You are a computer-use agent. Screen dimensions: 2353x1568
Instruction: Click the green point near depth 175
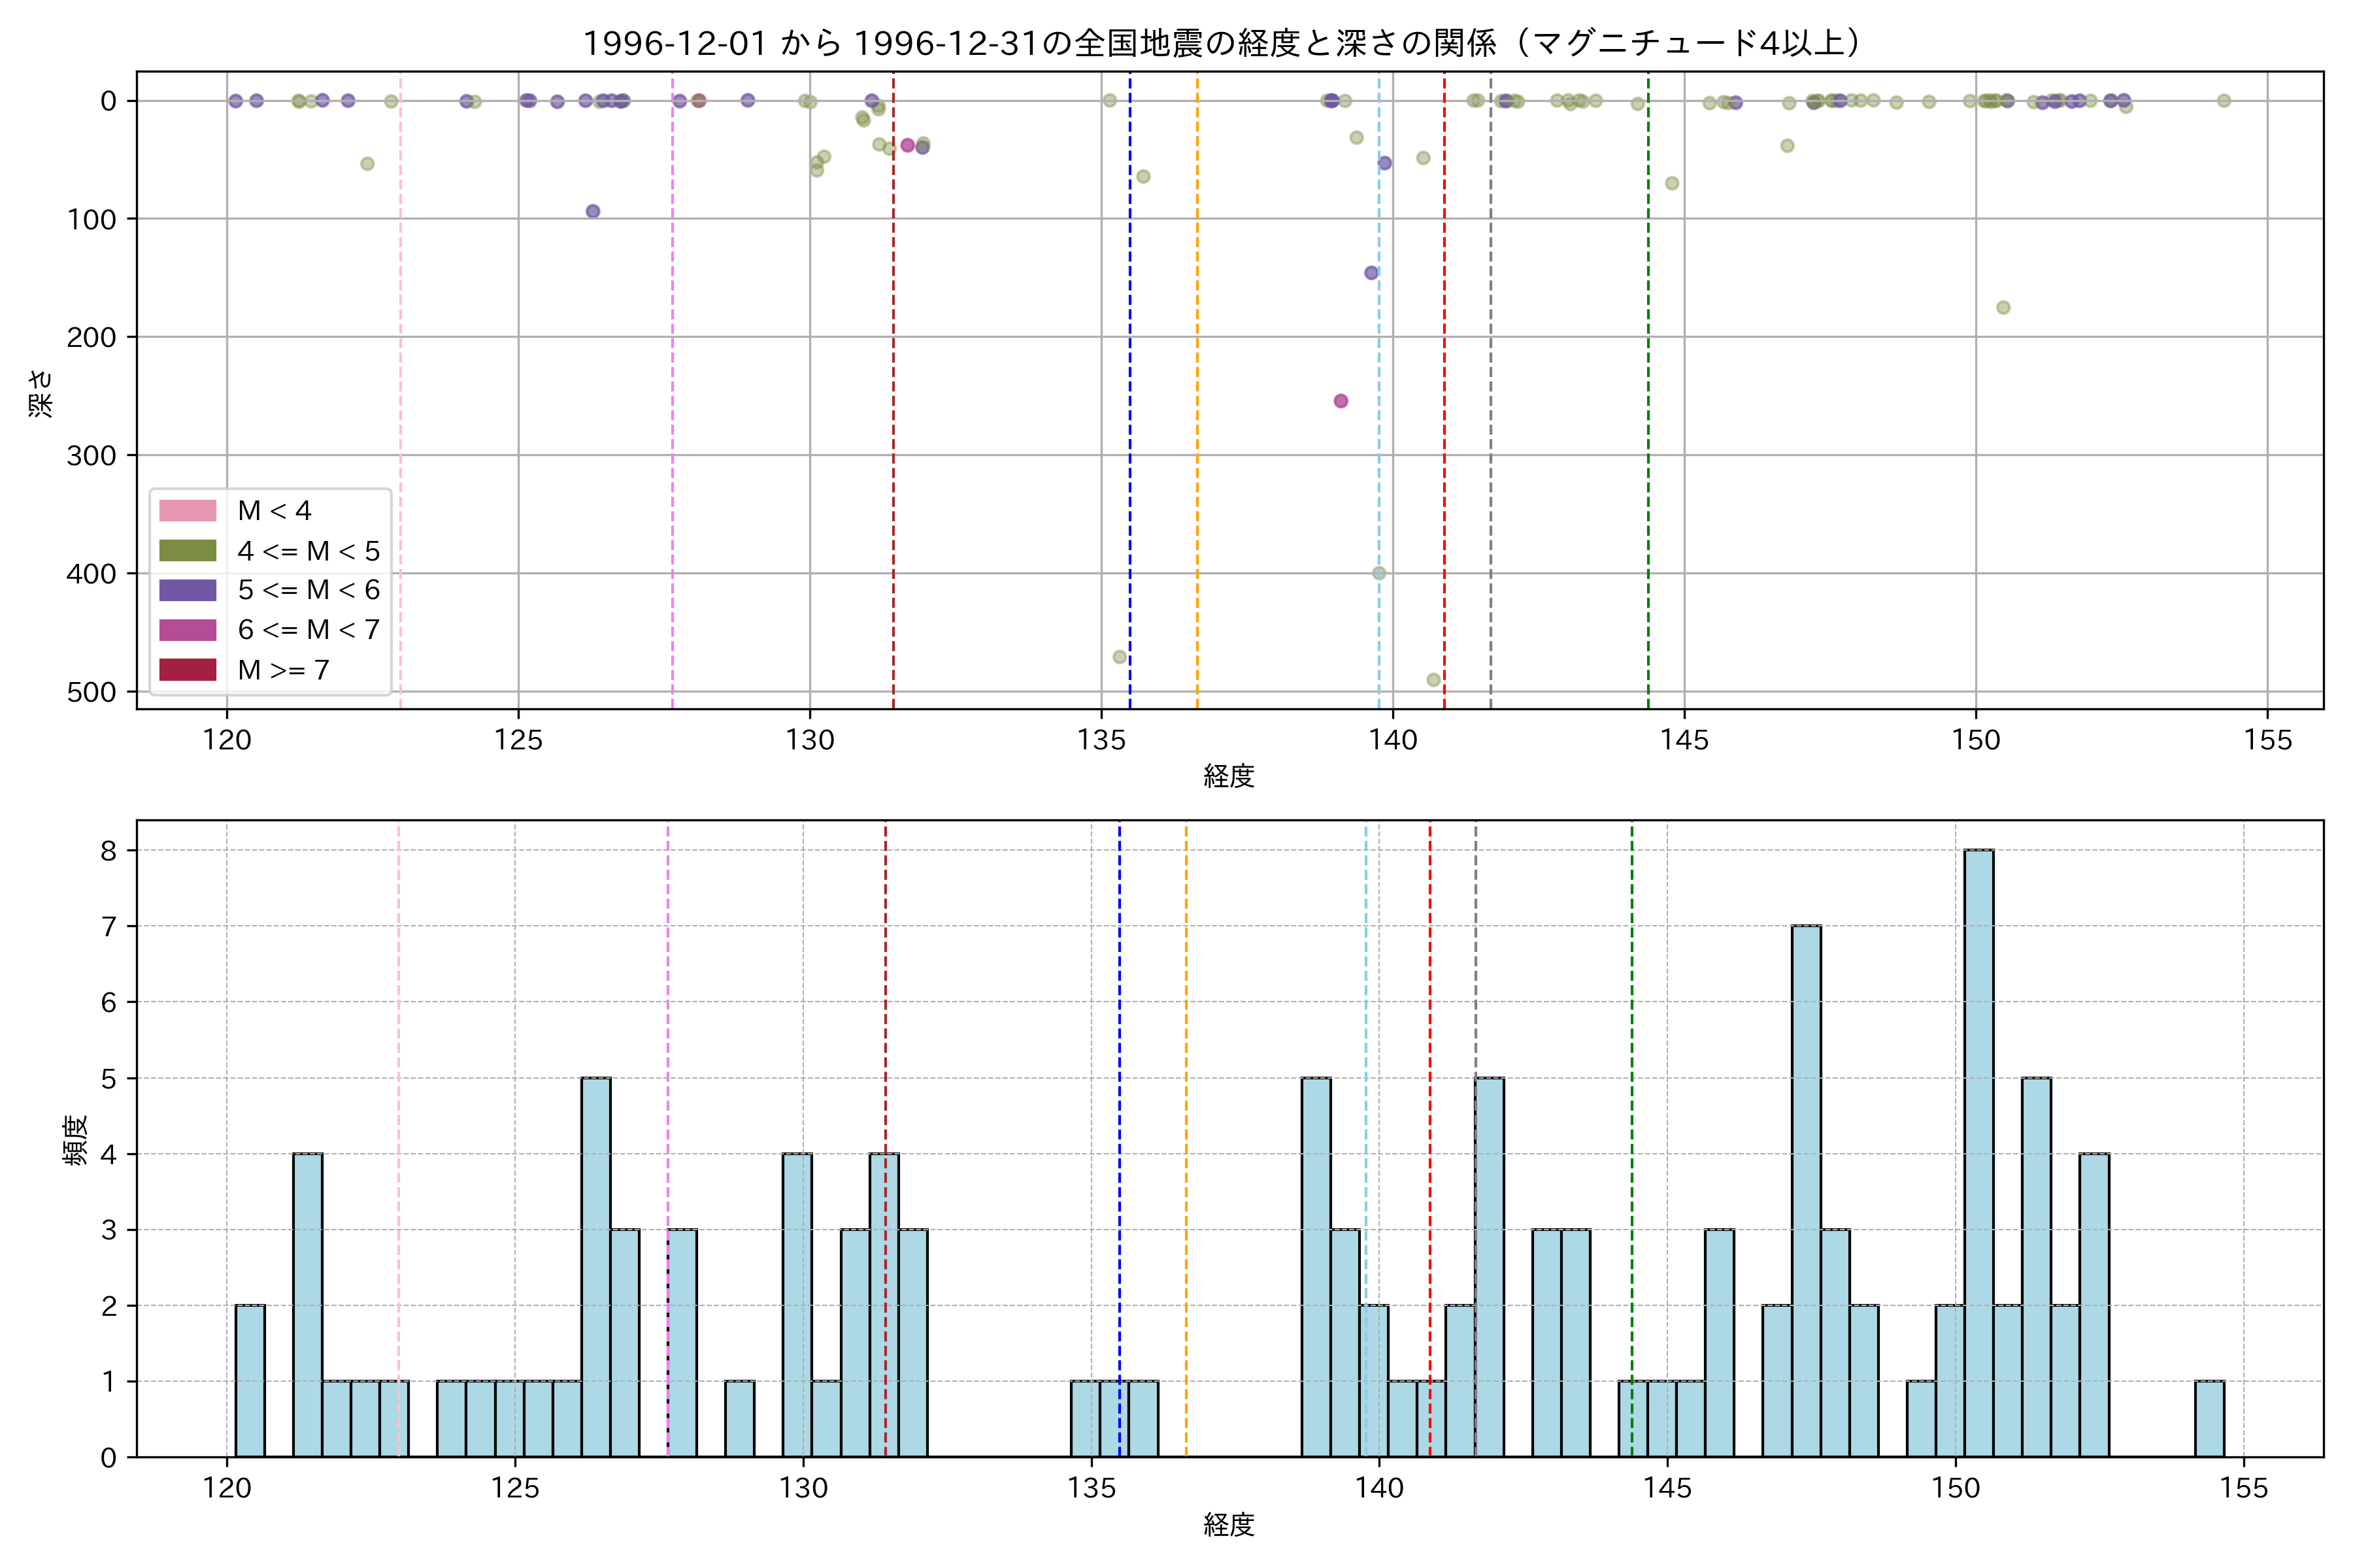(2003, 307)
